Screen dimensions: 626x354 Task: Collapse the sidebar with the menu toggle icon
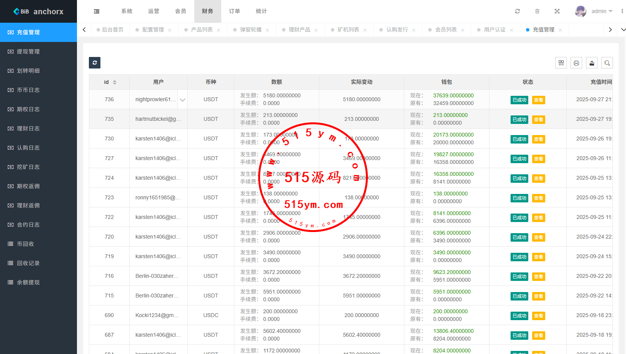[x=97, y=12]
